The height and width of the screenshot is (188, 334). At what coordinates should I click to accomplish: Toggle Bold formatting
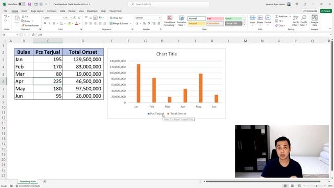point(45,23)
